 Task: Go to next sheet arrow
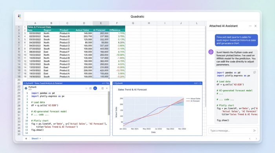click(256, 139)
